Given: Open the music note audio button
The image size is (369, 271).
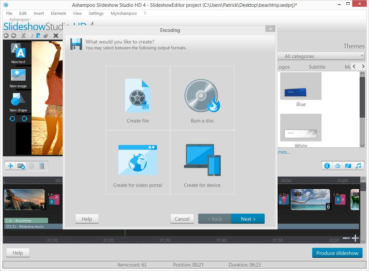Looking at the screenshot, I should (358, 166).
